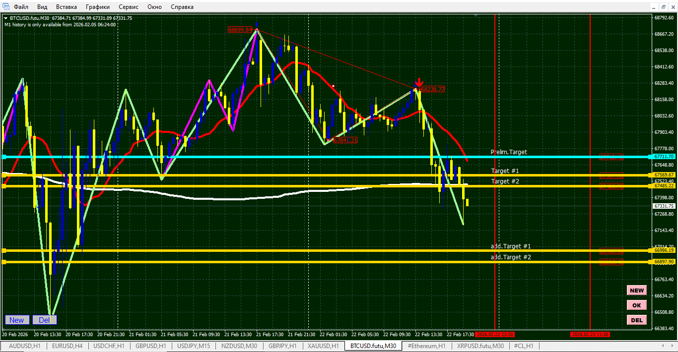Viewport: 678px width, 352px height.
Task: Click the red dashed box on add.Target #2 line
Action: pos(611,262)
